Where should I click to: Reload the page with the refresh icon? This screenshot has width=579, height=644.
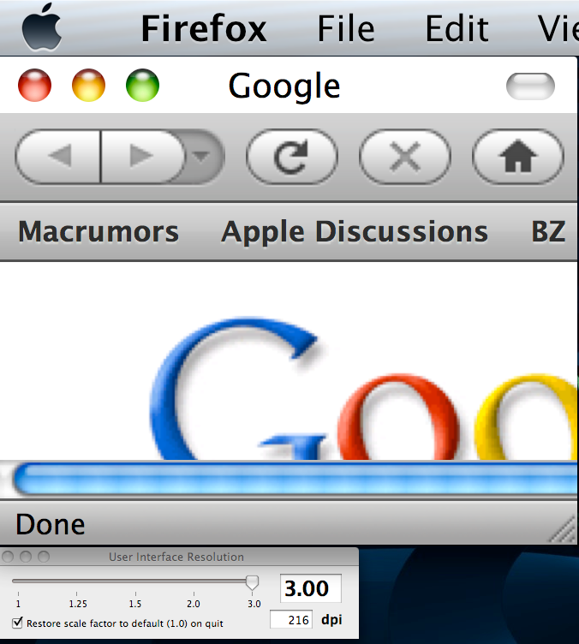tap(292, 156)
